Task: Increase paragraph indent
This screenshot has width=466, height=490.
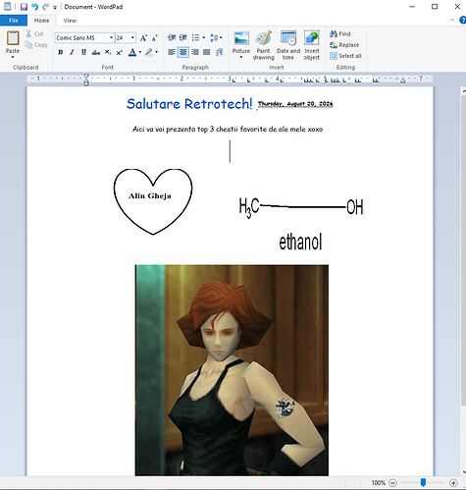Action: point(182,38)
